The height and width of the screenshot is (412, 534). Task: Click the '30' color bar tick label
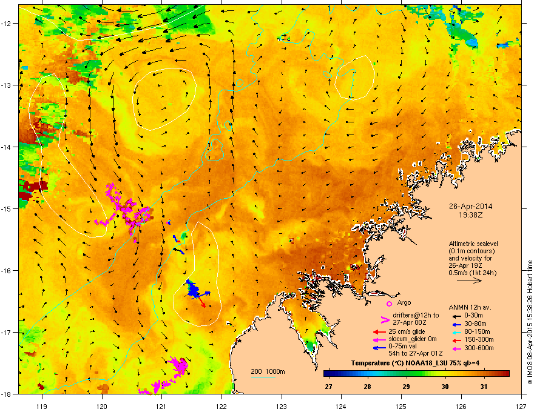click(445, 387)
